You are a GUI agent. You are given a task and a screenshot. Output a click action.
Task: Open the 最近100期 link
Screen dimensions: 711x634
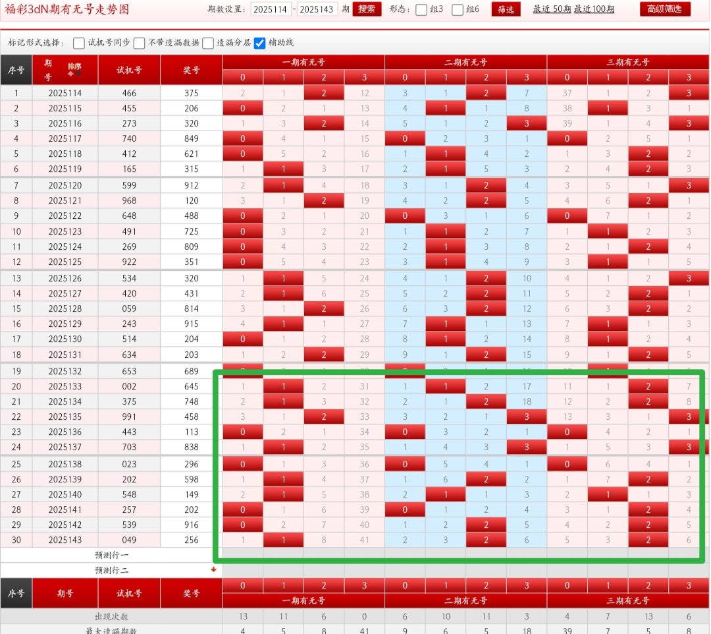(594, 9)
